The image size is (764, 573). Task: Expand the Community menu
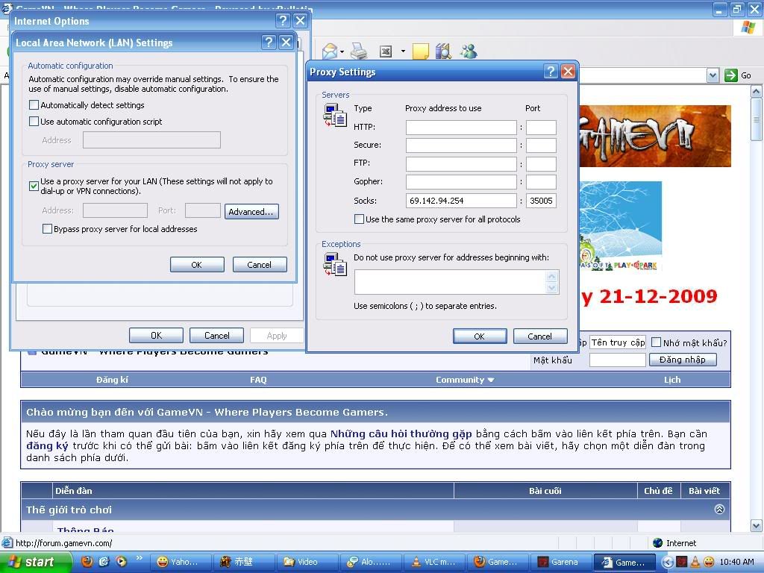click(465, 380)
